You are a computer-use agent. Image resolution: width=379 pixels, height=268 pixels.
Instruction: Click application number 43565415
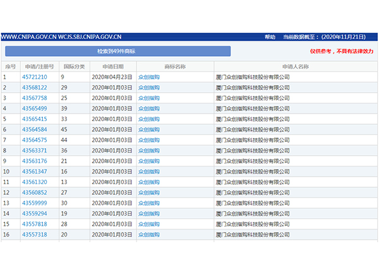(35, 119)
